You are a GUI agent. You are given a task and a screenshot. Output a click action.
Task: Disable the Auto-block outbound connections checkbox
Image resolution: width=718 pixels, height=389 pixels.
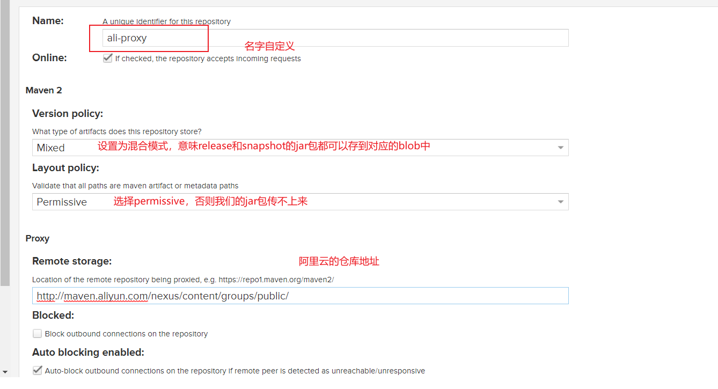pyautogui.click(x=37, y=370)
